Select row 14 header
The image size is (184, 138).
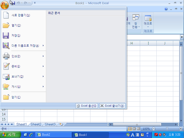point(4,114)
